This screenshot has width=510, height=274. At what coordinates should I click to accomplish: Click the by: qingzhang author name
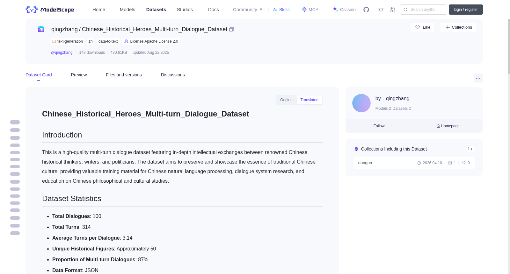pyautogui.click(x=392, y=99)
